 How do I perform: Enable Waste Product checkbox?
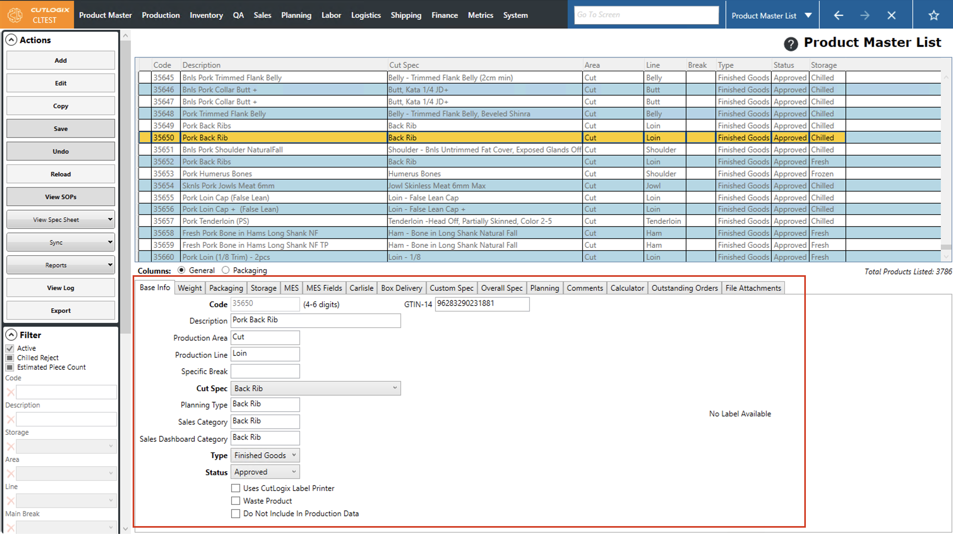[235, 501]
